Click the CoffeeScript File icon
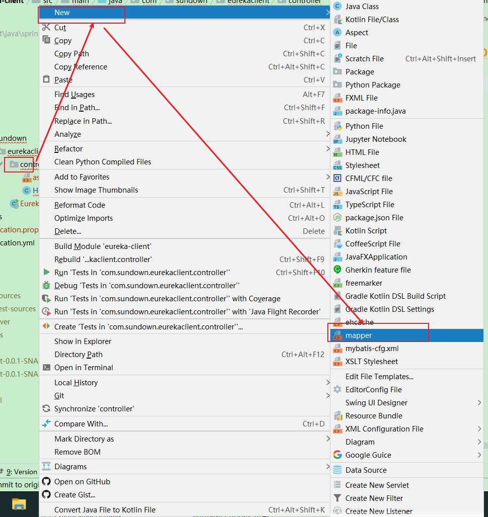488x517 pixels. tap(337, 243)
